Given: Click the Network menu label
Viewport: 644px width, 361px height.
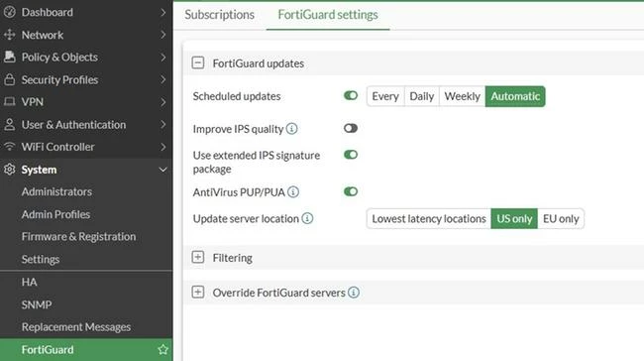Looking at the screenshot, I should (43, 35).
